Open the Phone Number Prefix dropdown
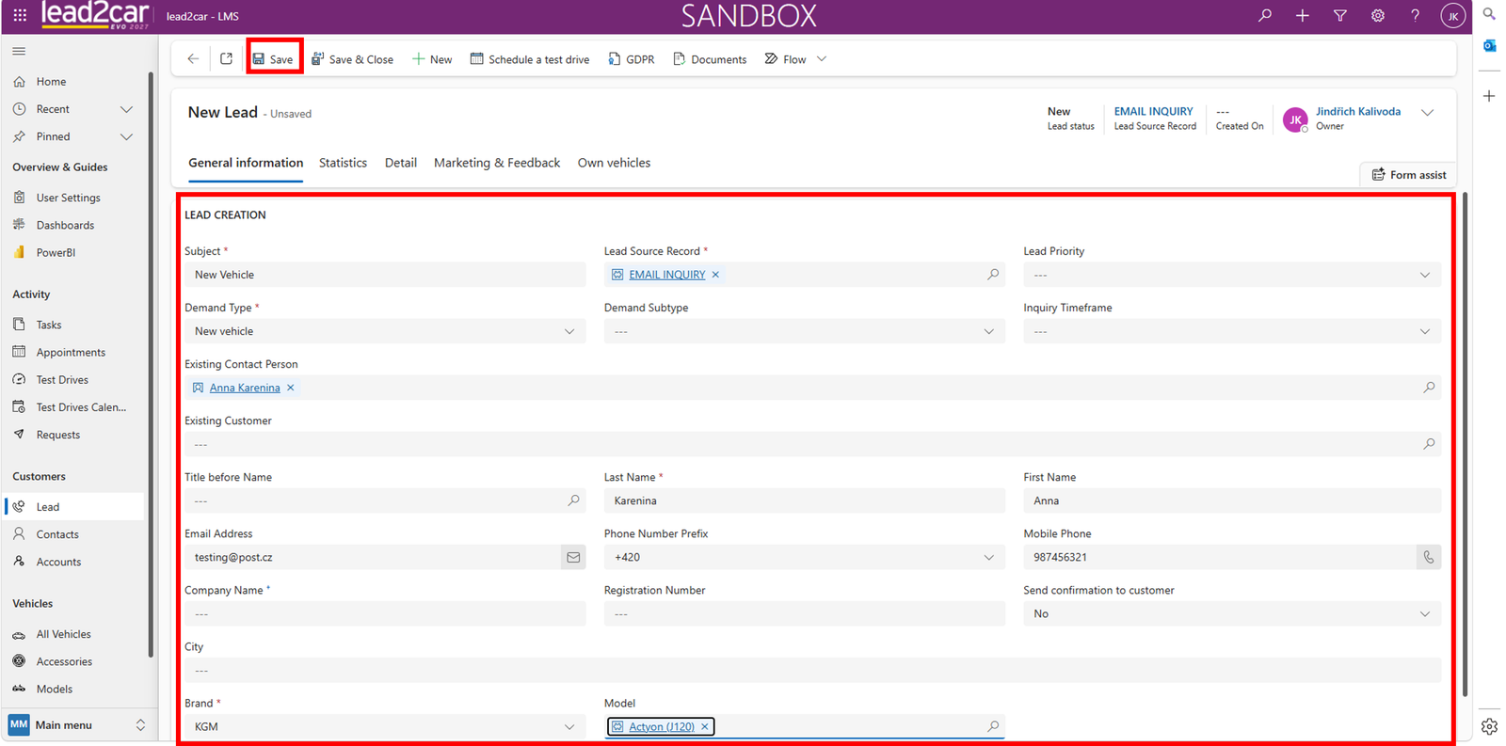Viewport: 1506px width, 746px height. [x=805, y=557]
